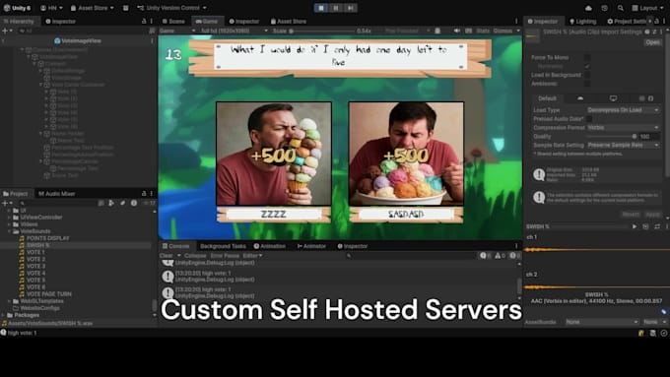The height and width of the screenshot is (377, 670).
Task: Toggle the Load In Background checkbox
Action: (x=587, y=75)
